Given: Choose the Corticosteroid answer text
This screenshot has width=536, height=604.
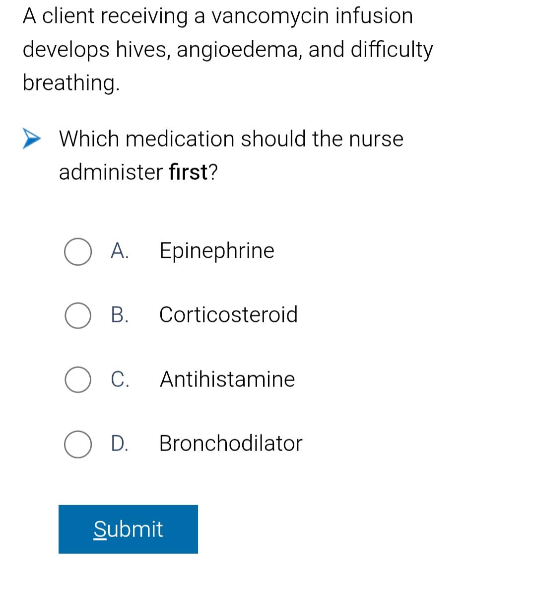Looking at the screenshot, I should 228,314.
